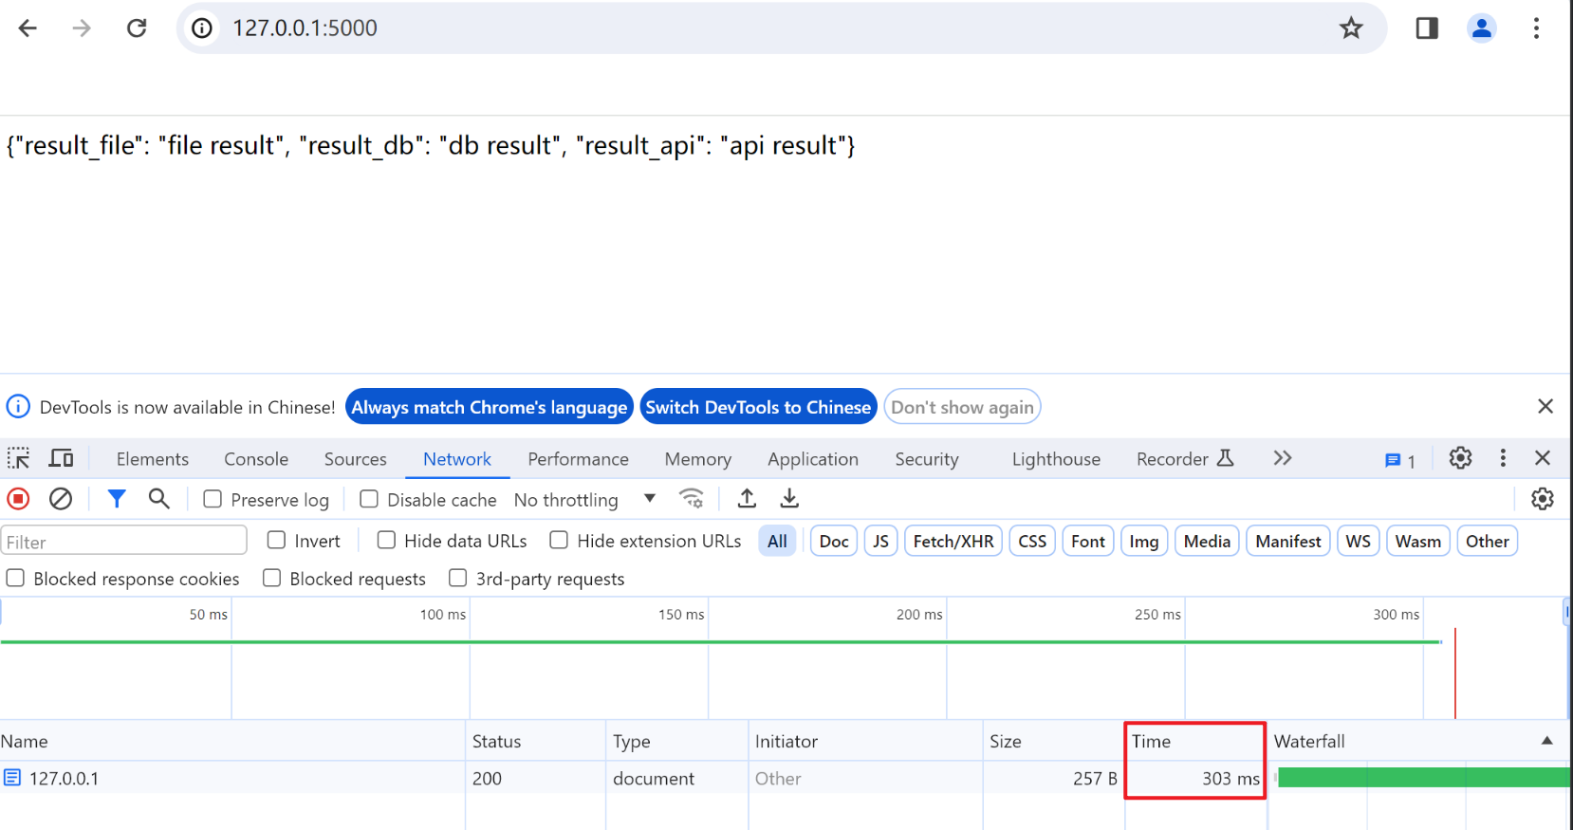
Task: Filter requests by JS
Action: [881, 541]
